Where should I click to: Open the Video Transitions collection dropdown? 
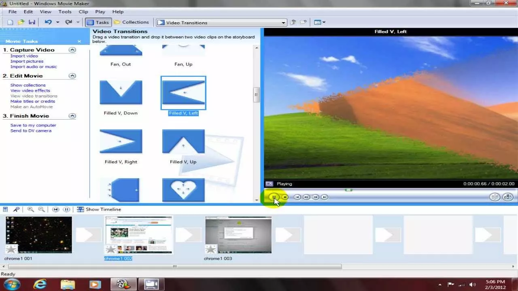click(x=284, y=23)
